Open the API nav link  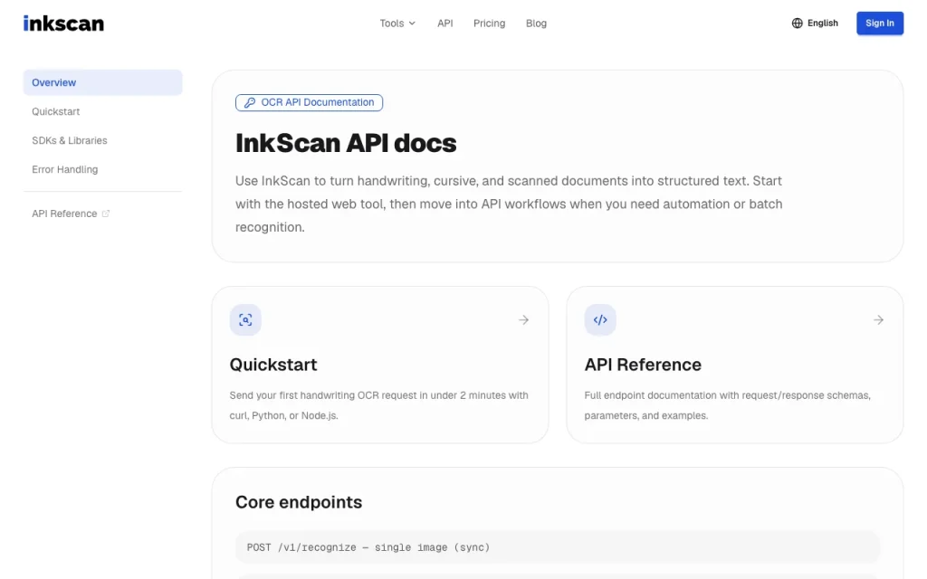coord(445,23)
